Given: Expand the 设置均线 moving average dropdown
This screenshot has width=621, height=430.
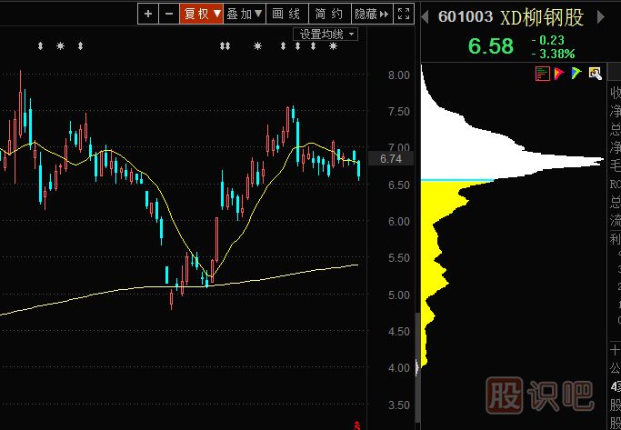Looking at the screenshot, I should (328, 35).
